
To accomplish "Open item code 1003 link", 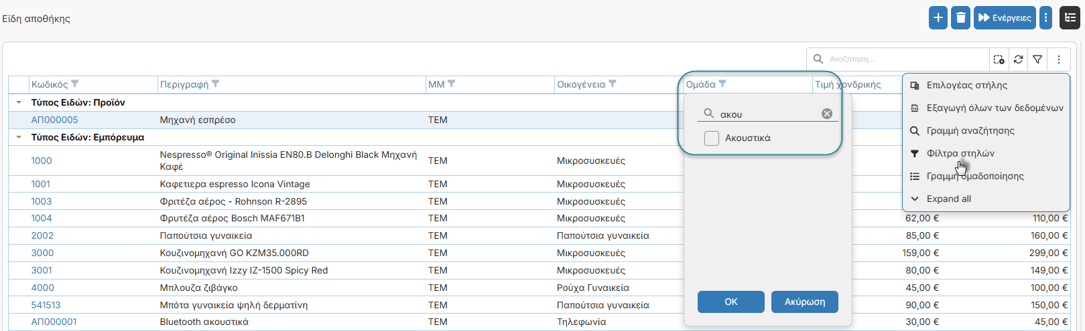I will point(42,201).
